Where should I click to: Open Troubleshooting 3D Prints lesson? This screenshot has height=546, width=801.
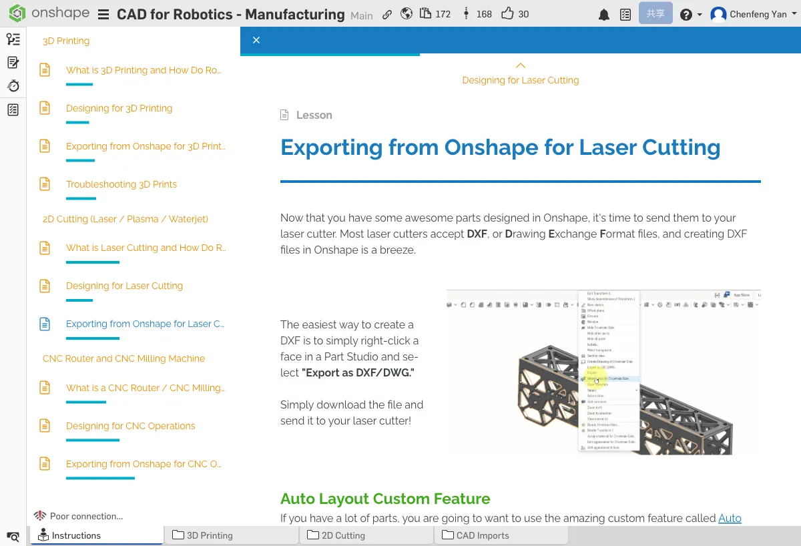(121, 184)
